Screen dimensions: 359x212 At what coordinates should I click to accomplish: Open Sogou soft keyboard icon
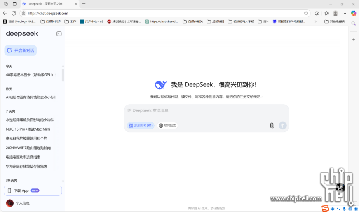pos(350,209)
